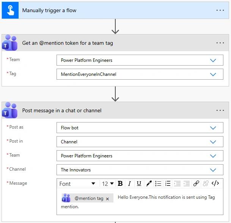
Task: Click the Channel value in Post in
Action: 69,142
